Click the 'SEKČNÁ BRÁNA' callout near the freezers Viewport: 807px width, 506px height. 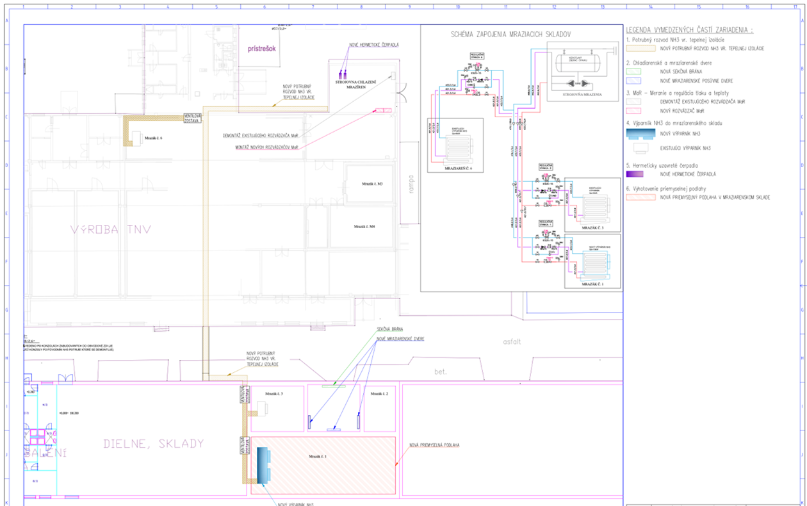click(389, 329)
